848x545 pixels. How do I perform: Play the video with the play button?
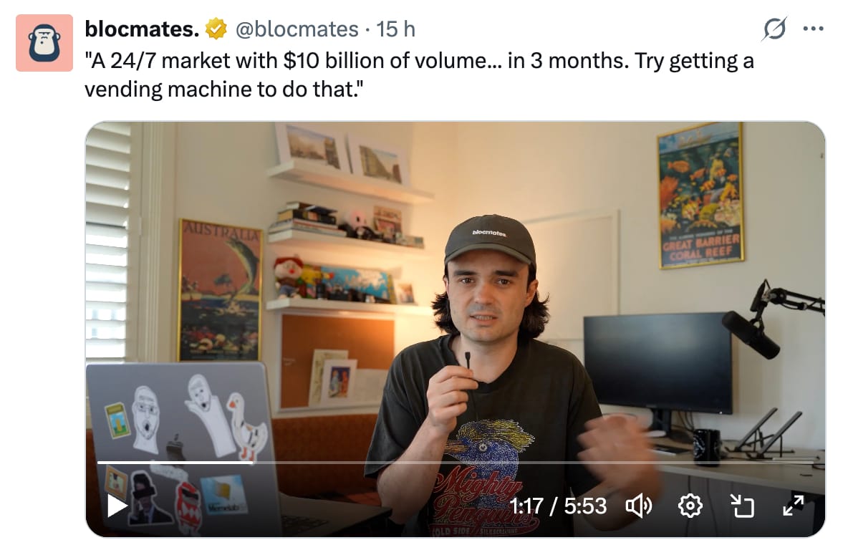click(116, 506)
